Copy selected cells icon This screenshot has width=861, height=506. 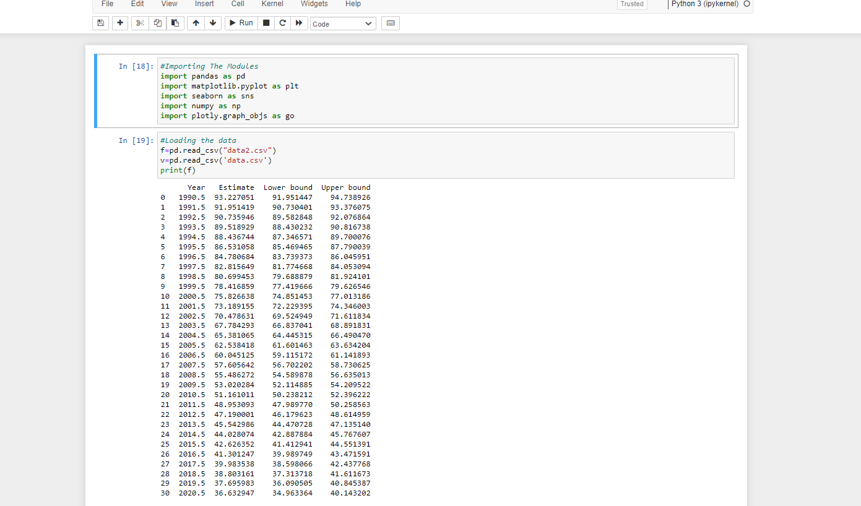click(157, 23)
